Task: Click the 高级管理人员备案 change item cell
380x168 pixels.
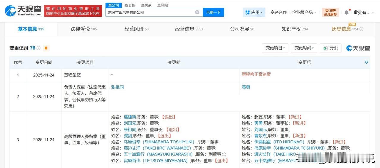Action: [x=85, y=140]
